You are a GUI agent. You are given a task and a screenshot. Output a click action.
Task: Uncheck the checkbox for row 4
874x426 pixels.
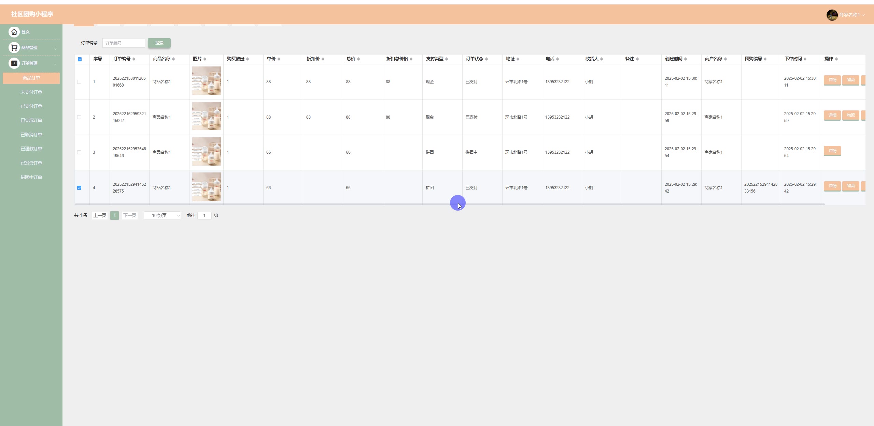coord(79,188)
